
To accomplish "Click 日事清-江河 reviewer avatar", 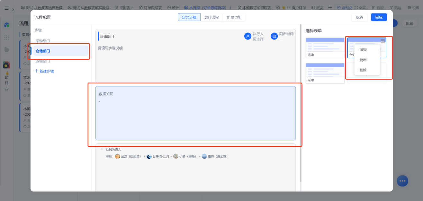I will coord(149,156).
